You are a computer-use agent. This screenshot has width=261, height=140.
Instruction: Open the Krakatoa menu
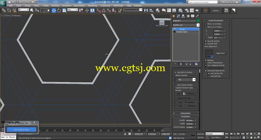138,6
